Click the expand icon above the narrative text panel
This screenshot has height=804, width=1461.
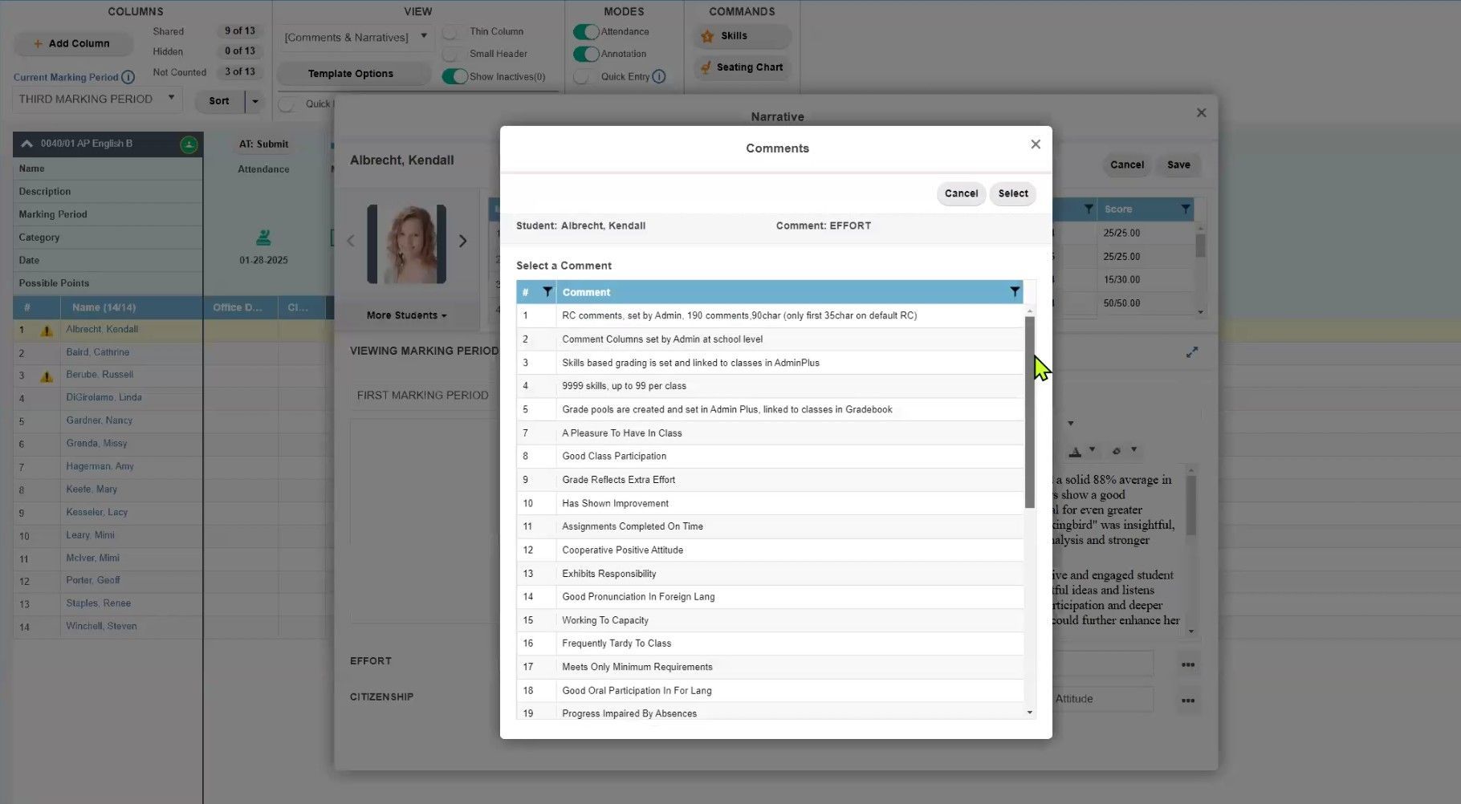(1192, 351)
